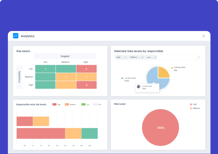The height and width of the screenshot is (154, 218).
Task: Toggle the red High bar-chart legend swatch
Action: pos(54,104)
